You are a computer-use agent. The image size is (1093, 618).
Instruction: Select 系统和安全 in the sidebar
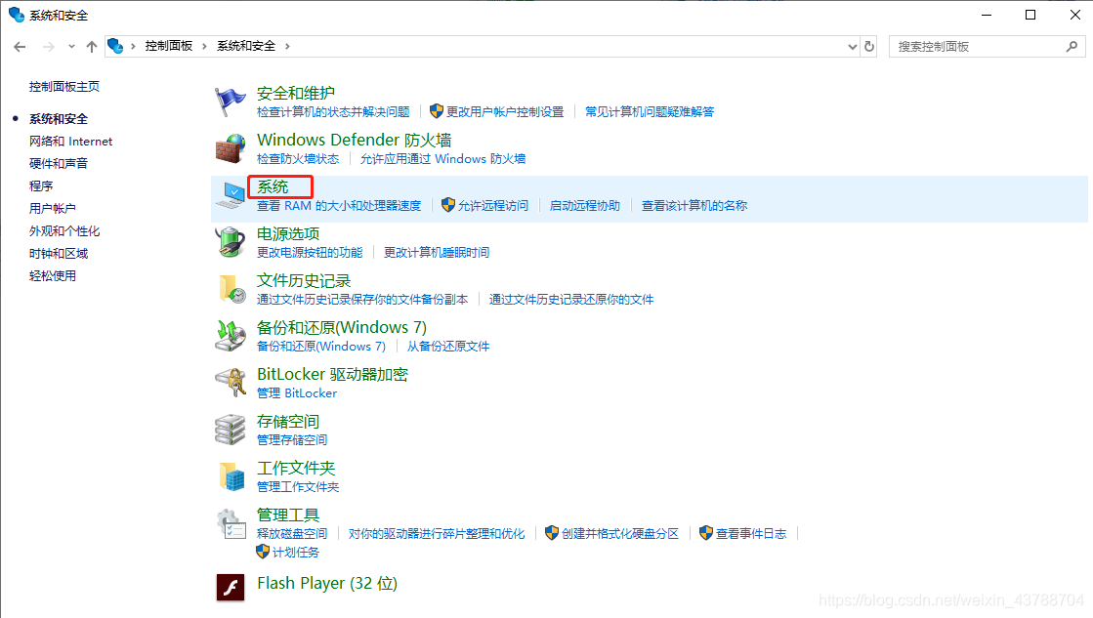(x=59, y=119)
